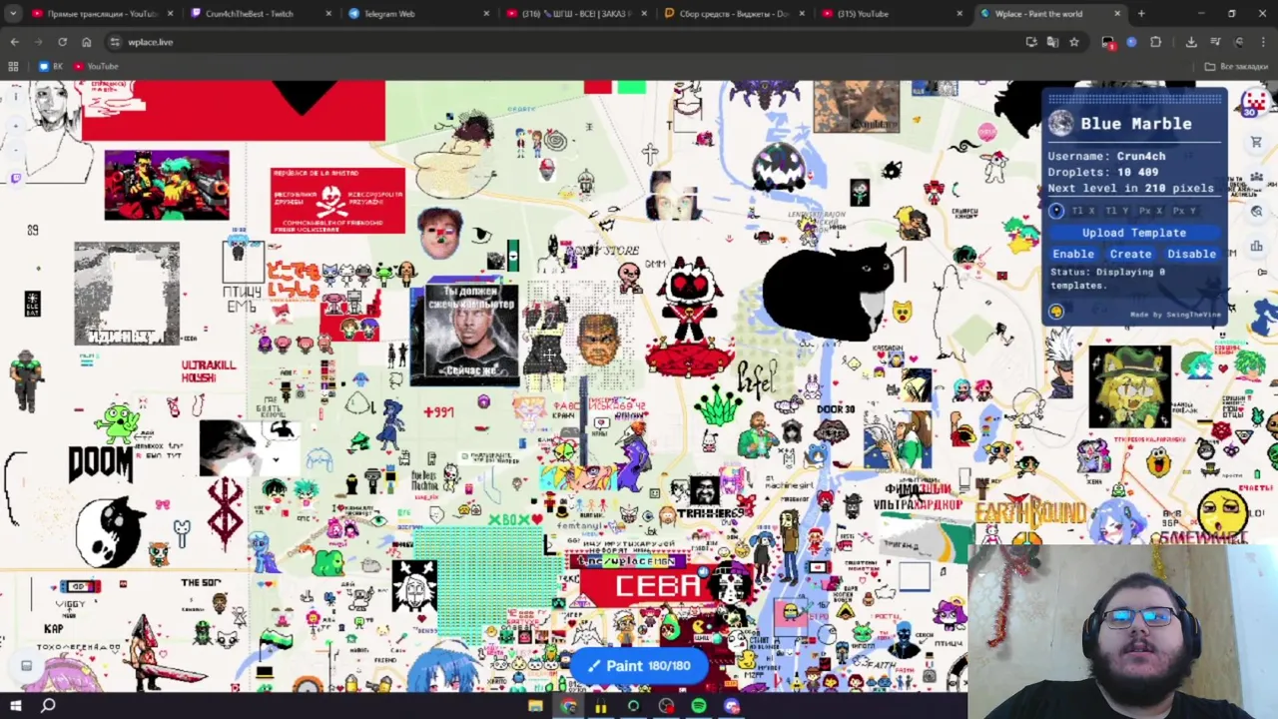Open the leaderboard bar chart icon
The image size is (1278, 719).
[x=1256, y=246]
